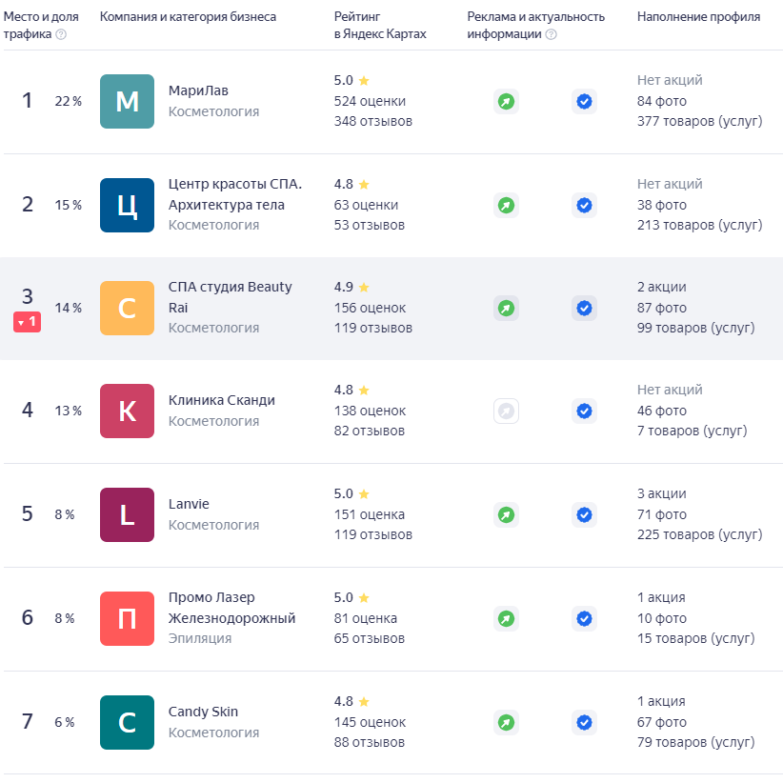The width and height of the screenshot is (783, 783).
Task: Click '348 отзывов' review count
Action: click(373, 121)
